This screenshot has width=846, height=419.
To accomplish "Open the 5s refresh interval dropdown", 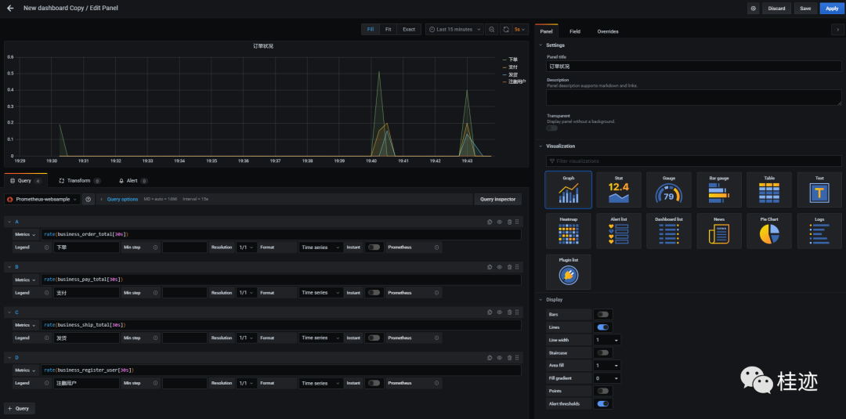I will (x=521, y=29).
